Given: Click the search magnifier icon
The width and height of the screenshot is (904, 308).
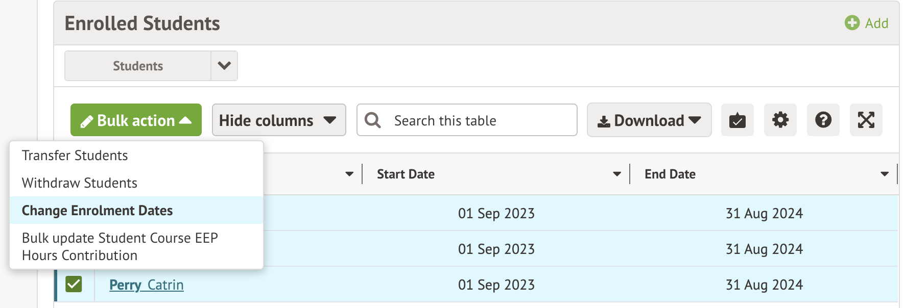Looking at the screenshot, I should (373, 120).
